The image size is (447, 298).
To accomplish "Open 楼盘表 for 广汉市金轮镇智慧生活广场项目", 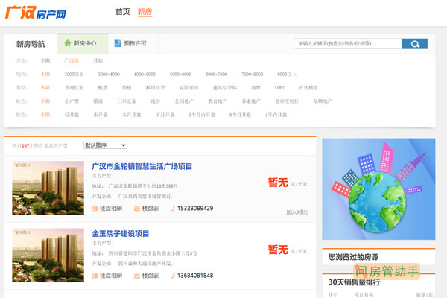I will coord(147,209).
